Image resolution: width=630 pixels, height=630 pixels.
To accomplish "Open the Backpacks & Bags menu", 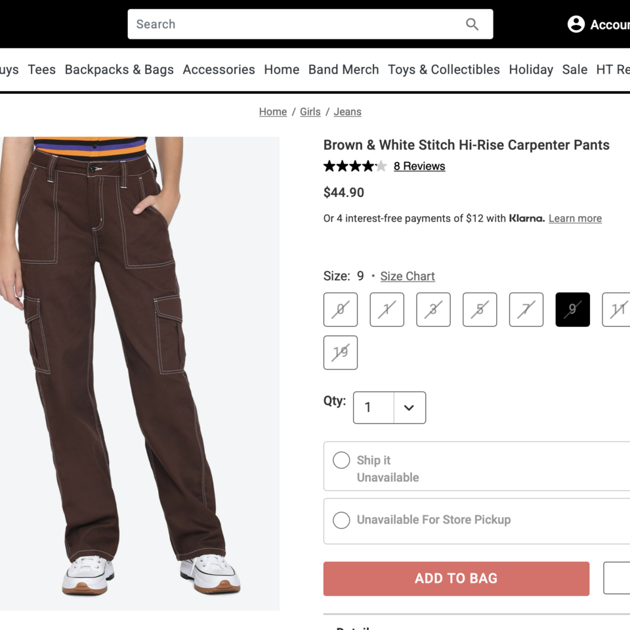I will [x=119, y=70].
